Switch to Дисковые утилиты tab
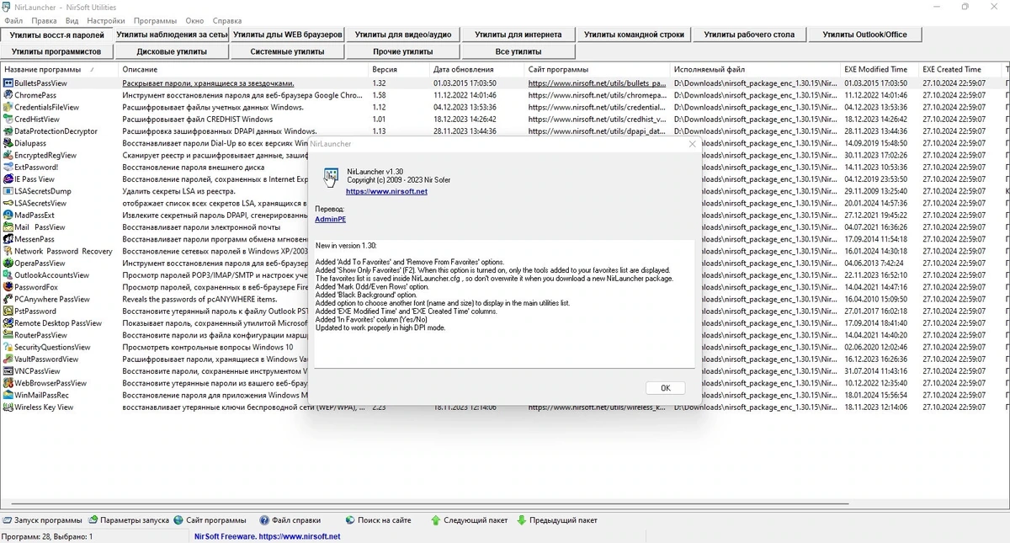Screen dimensions: 1010x543 (x=172, y=51)
